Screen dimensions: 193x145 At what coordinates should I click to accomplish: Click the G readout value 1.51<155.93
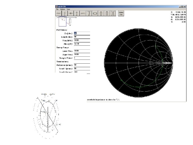coord(180,20)
